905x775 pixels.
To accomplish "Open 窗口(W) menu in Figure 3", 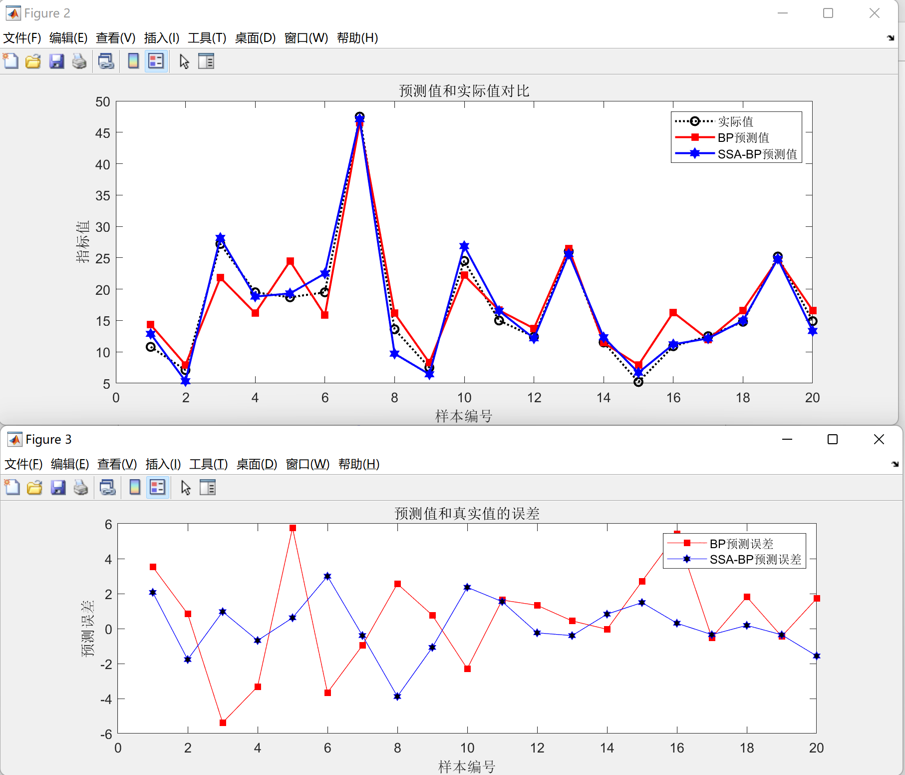I will (307, 464).
